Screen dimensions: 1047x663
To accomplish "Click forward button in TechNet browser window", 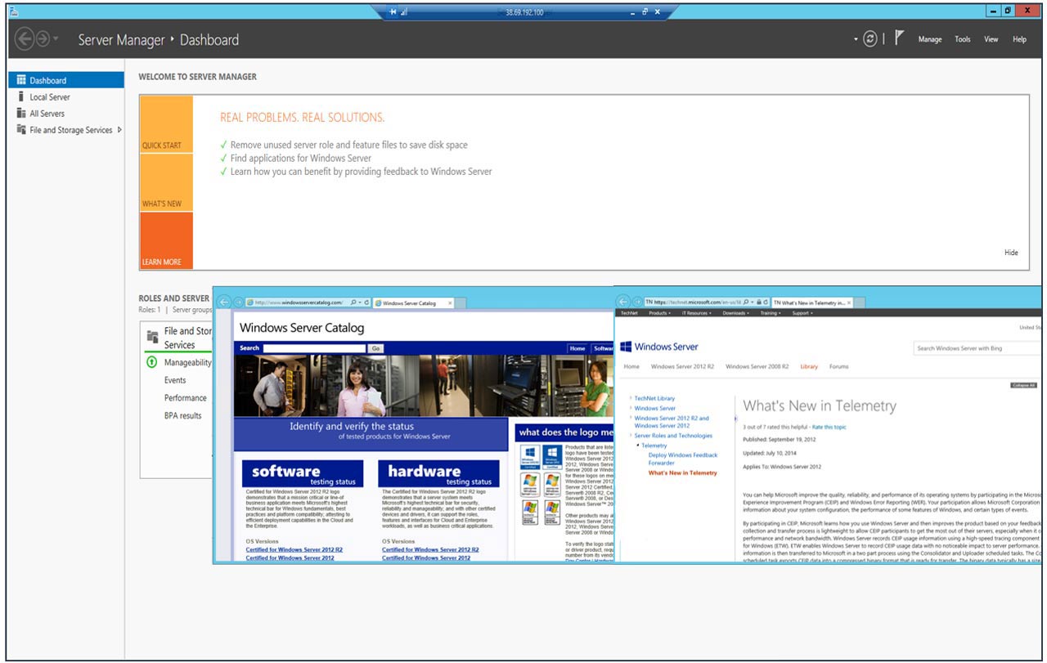I will 636,302.
